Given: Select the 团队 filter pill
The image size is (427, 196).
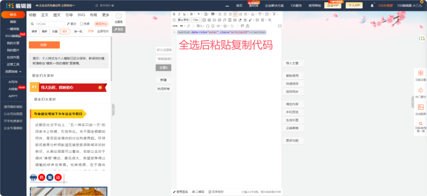Looking at the screenshot, I should (65, 32).
